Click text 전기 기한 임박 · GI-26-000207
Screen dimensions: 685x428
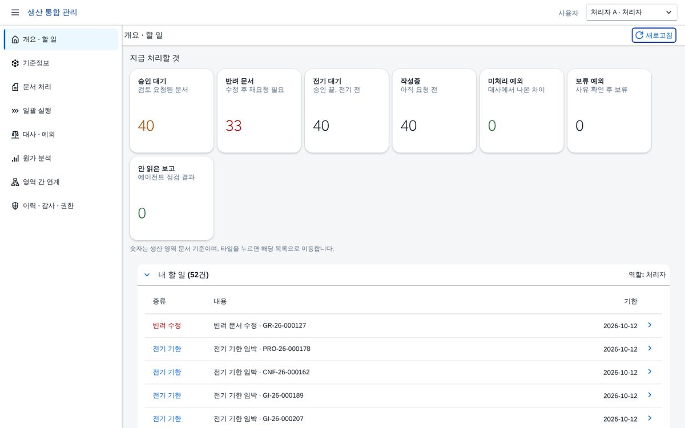259,419
